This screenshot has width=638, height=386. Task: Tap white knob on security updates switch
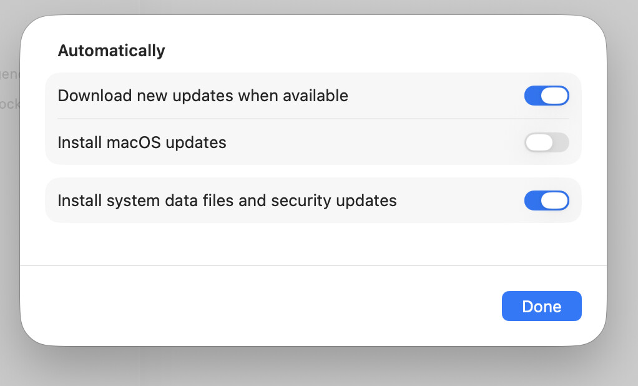click(554, 200)
